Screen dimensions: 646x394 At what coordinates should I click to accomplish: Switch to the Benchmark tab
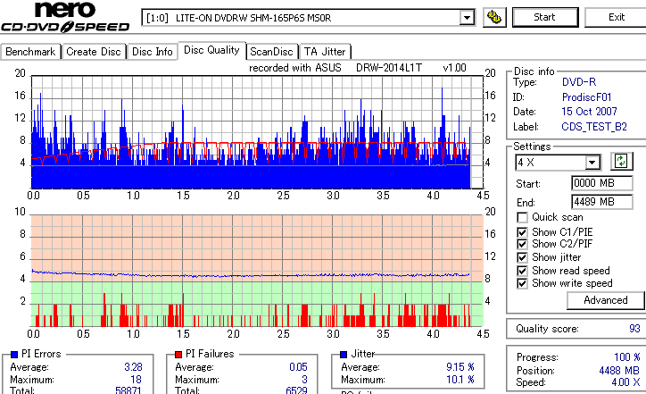point(30,52)
